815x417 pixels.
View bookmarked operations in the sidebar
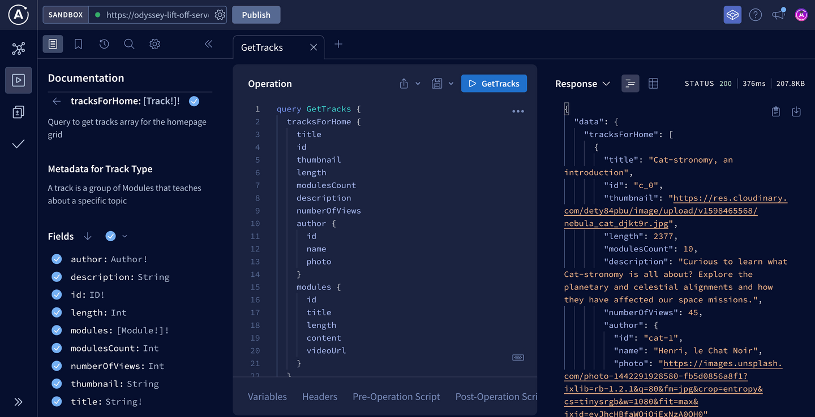click(78, 44)
